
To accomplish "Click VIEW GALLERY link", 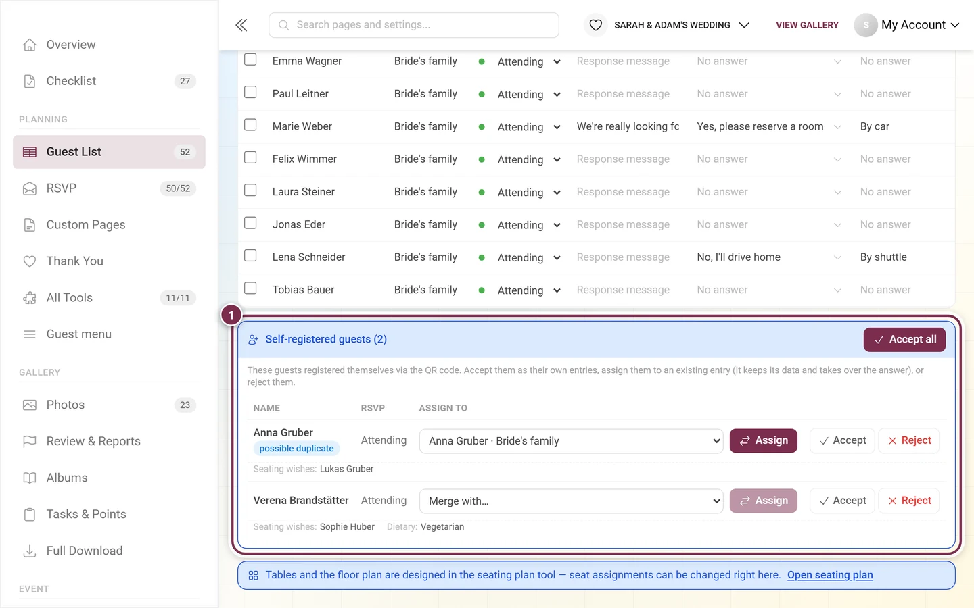I will [807, 25].
